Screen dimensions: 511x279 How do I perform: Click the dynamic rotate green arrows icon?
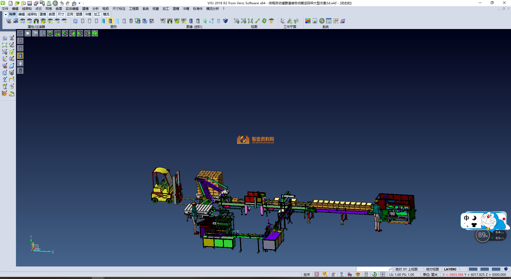[264, 21]
